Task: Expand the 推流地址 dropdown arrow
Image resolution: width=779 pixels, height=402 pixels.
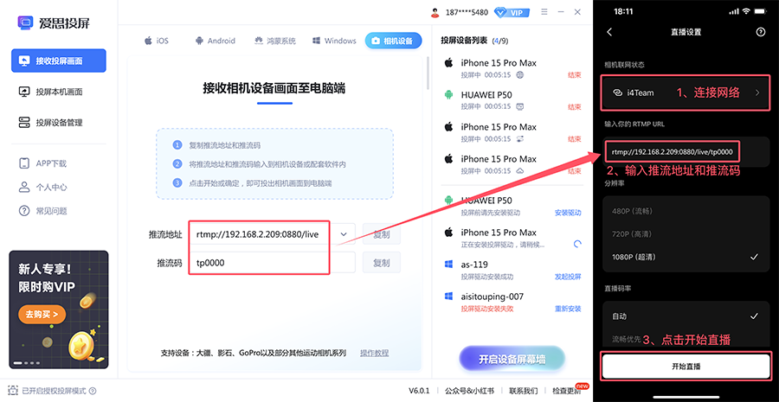Action: pos(344,233)
